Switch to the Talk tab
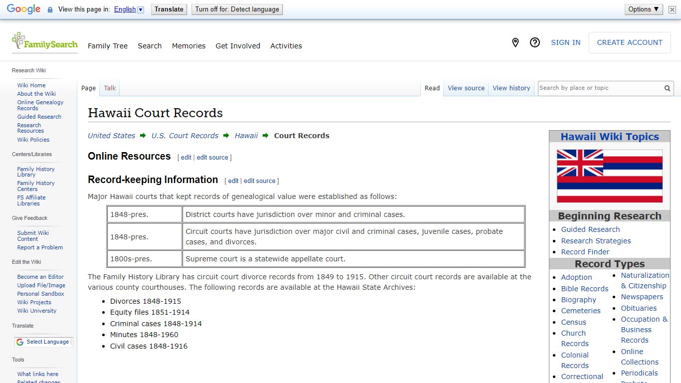This screenshot has height=383, width=681. coord(110,88)
